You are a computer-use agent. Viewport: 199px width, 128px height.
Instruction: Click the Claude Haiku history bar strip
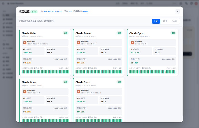pos(45,72)
